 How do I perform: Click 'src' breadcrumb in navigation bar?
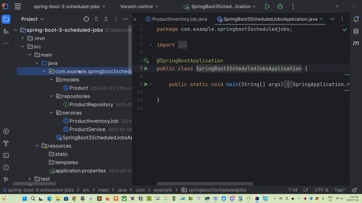tap(86, 190)
